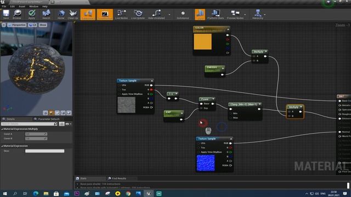351x197 pixels.
Task: Click the Windows Start button
Action: (5, 194)
